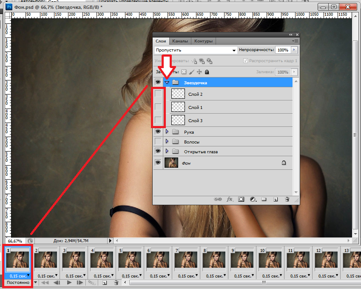Click the status bar document preview icon

pos(30,241)
